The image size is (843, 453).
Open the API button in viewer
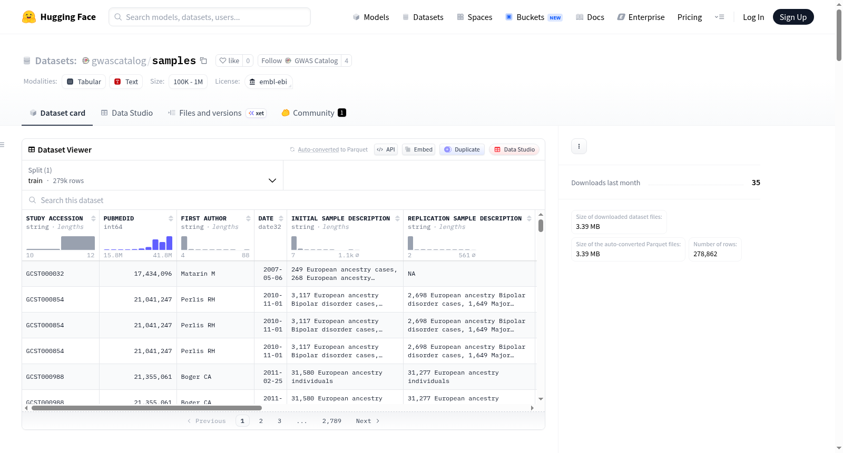386,149
